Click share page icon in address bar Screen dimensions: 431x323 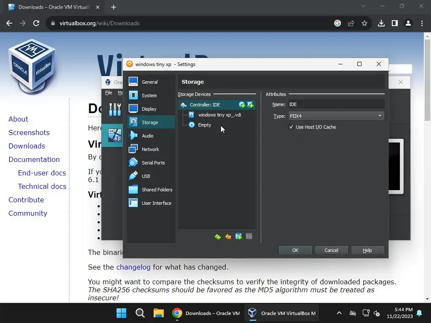pyautogui.click(x=351, y=24)
